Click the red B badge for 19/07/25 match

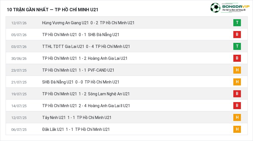[237, 94]
